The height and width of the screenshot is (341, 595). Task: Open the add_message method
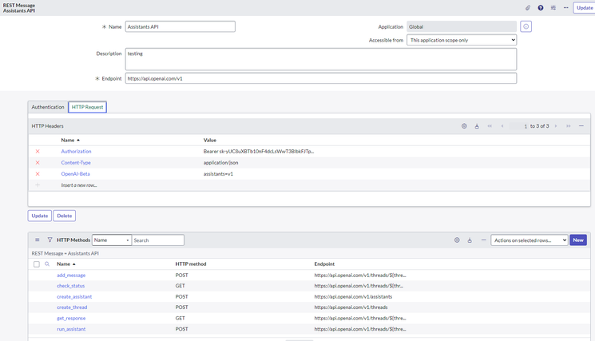[71, 276]
